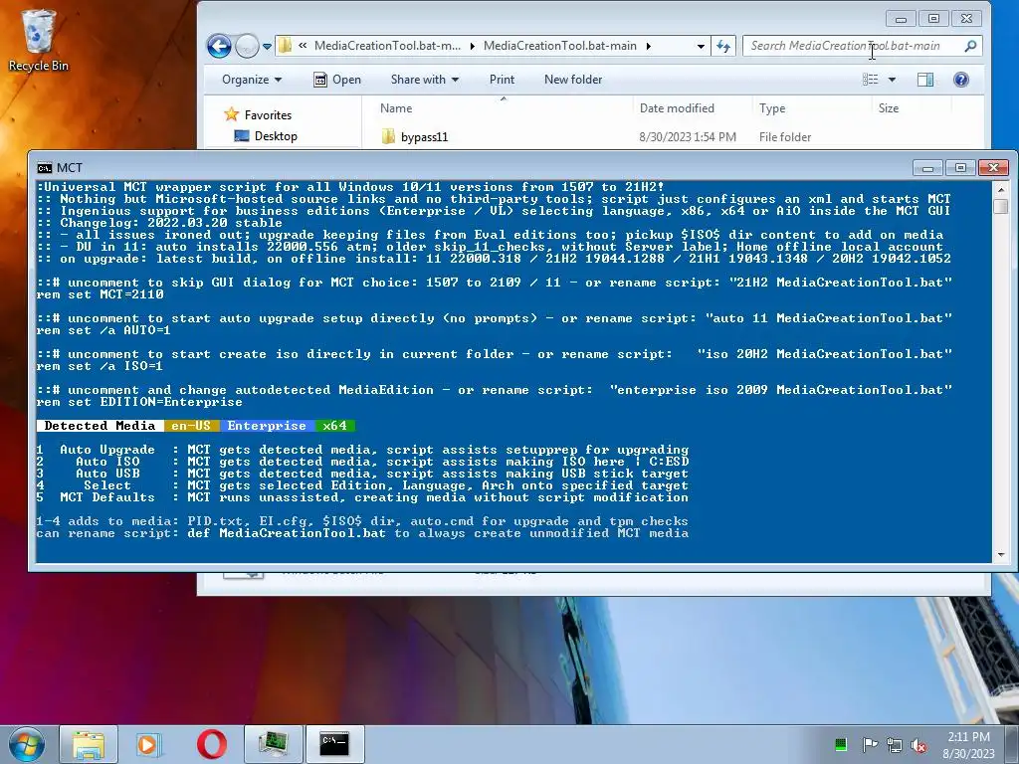This screenshot has height=764, width=1019.
Task: Click the Enterprise blue tag
Action: point(267,426)
